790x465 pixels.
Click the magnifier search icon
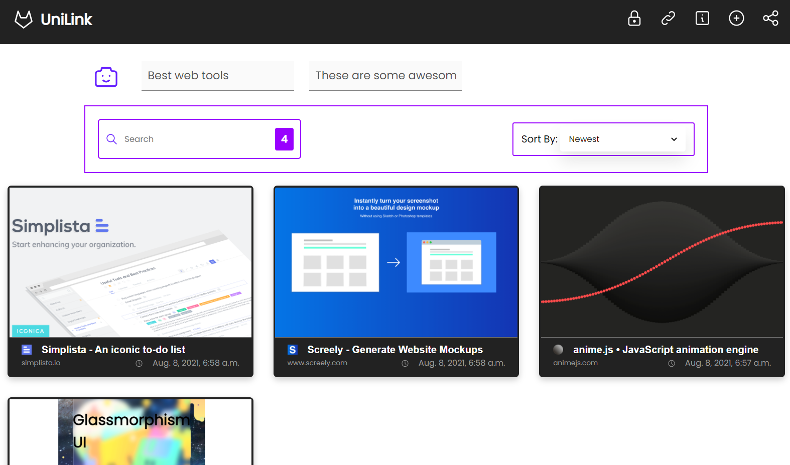111,139
